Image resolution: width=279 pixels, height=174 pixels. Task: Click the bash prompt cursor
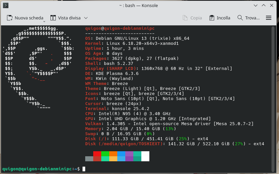pyautogui.click(x=84, y=169)
